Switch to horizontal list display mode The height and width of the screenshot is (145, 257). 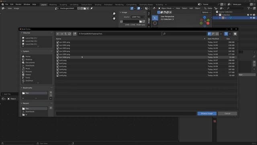pyautogui.click(x=213, y=34)
